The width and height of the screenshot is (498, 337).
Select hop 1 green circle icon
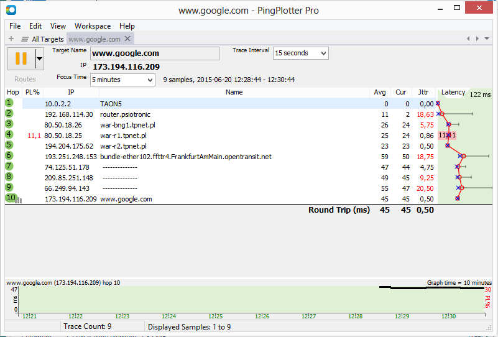coord(9,103)
